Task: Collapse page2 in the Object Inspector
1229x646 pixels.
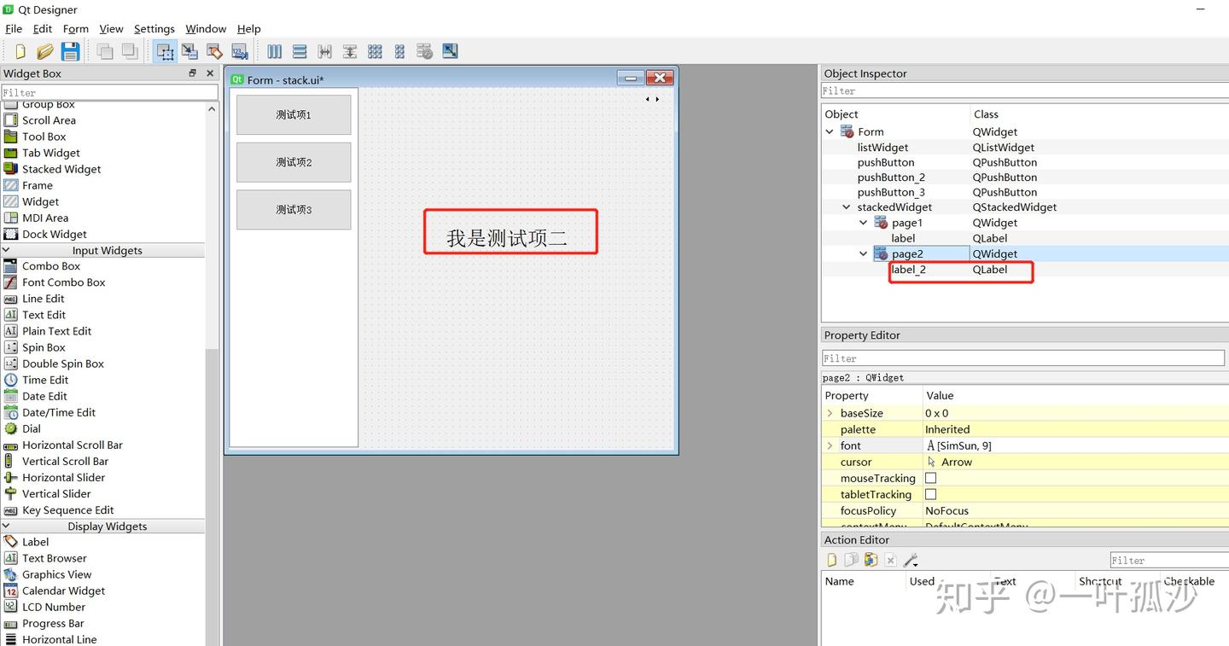Action: tap(863, 253)
